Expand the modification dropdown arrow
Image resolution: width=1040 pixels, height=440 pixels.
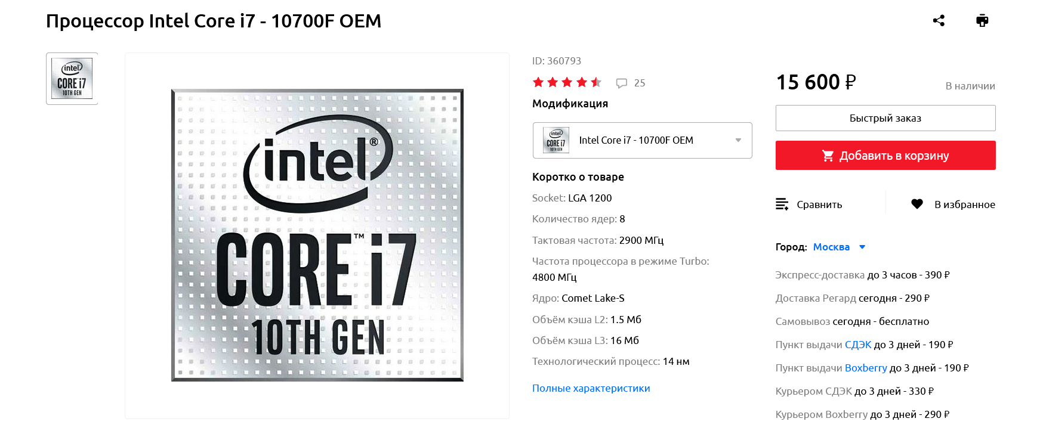[738, 140]
